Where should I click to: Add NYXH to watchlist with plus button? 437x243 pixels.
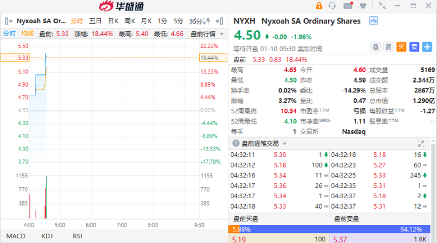(x=427, y=47)
